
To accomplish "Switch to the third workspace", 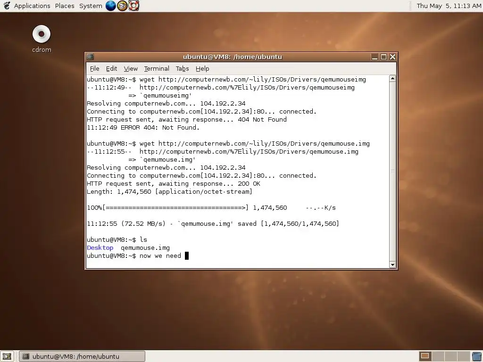I will [x=450, y=356].
